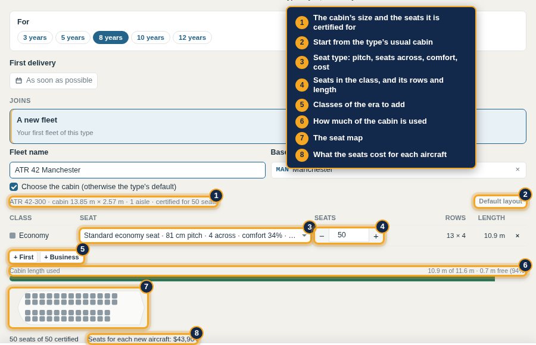Viewport: 536px width, 345px height.
Task: Increase Economy seats with plus button
Action: [x=376, y=236]
